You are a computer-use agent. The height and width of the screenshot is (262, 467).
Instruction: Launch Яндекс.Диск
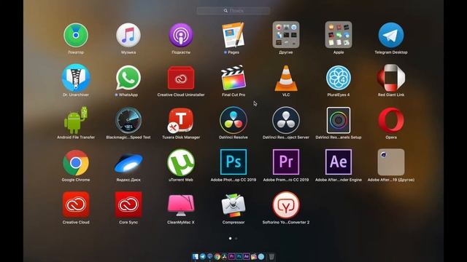point(128,163)
